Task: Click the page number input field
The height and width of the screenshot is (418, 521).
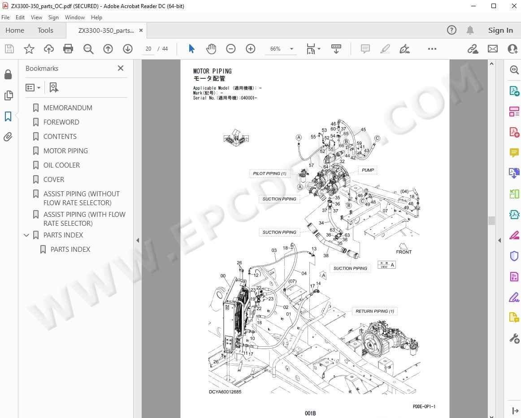Action: (x=148, y=49)
